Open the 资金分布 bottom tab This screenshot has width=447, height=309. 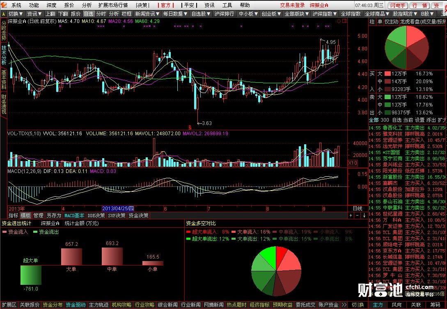(x=53, y=305)
